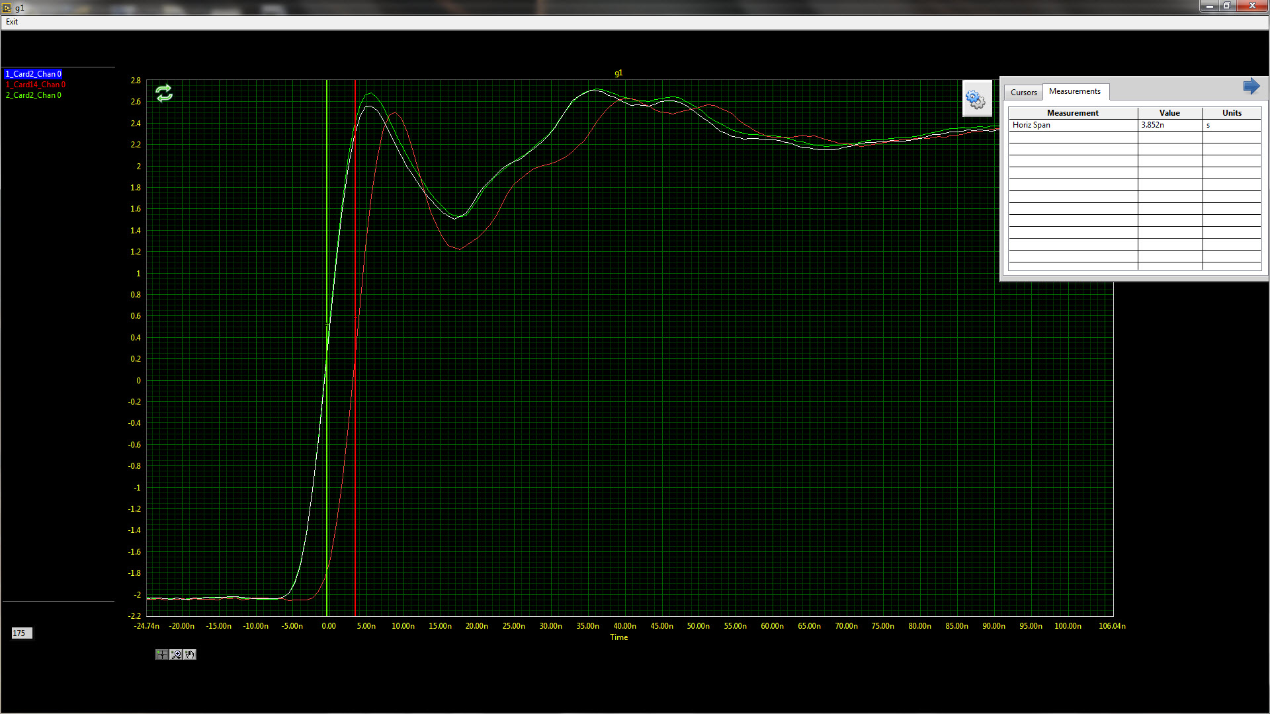Screen dimensions: 1270x714
Task: Click the green refresh arrows icon
Action: tap(164, 93)
